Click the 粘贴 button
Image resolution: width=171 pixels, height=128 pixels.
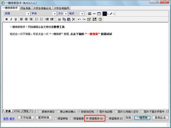tap(128, 118)
